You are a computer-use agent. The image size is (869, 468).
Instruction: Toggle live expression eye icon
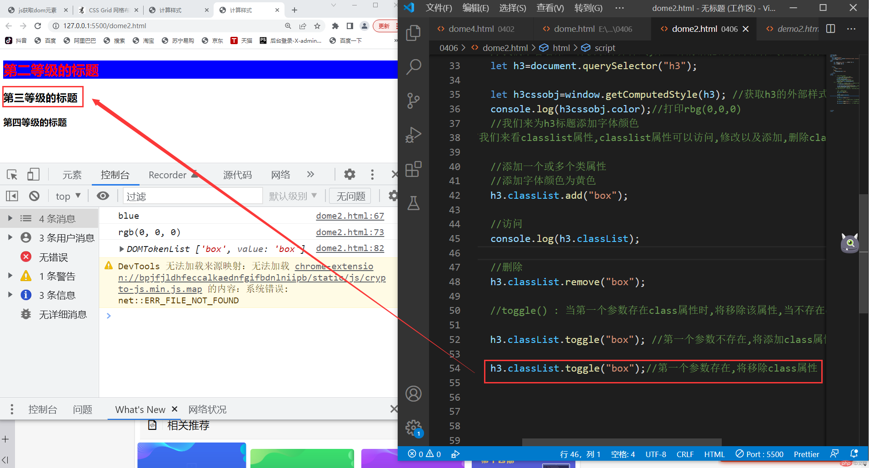click(103, 196)
